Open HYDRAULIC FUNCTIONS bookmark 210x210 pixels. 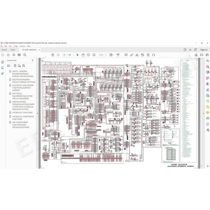point(22,112)
